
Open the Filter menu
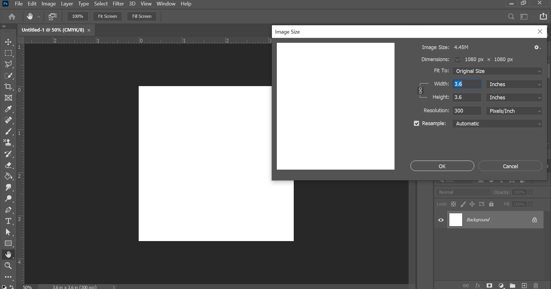[118, 4]
